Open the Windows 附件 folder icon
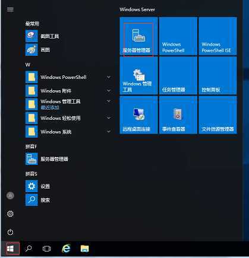The height and width of the screenshot is (258, 249). tap(31, 91)
